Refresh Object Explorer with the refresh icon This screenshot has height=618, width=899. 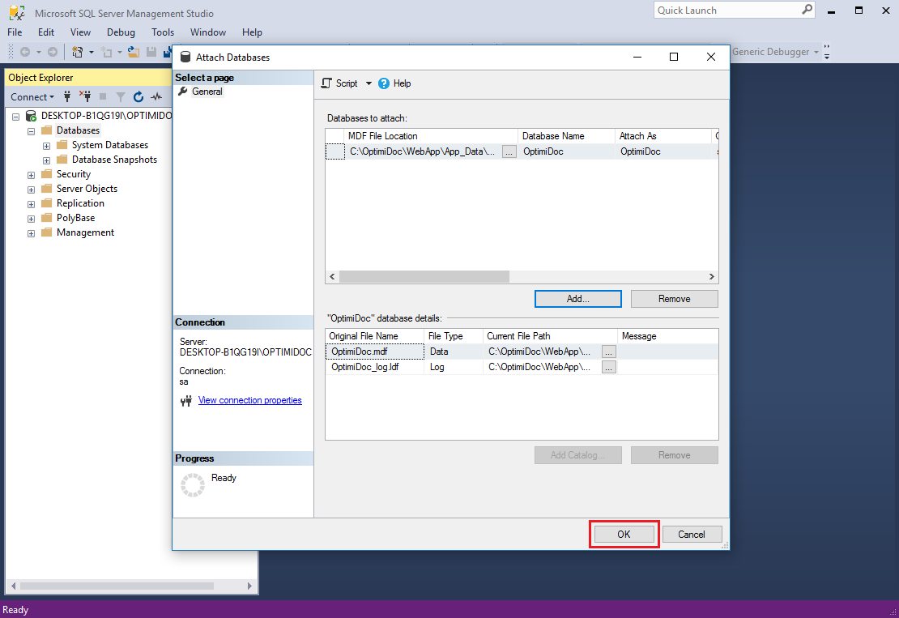tap(138, 96)
